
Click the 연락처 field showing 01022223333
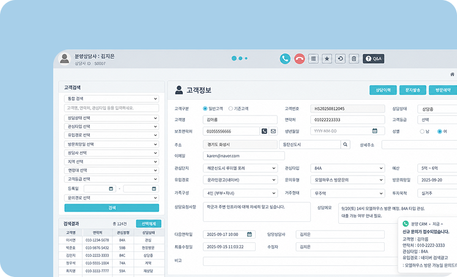click(x=347, y=120)
